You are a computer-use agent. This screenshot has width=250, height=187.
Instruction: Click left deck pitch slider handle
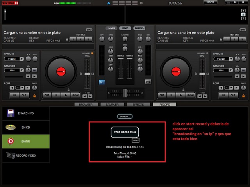[87, 74]
